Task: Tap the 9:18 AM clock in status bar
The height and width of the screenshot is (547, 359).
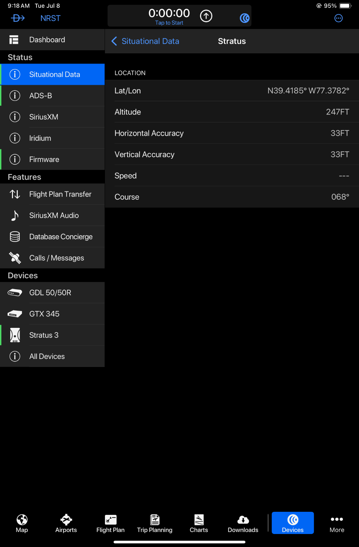Action: (18, 5)
